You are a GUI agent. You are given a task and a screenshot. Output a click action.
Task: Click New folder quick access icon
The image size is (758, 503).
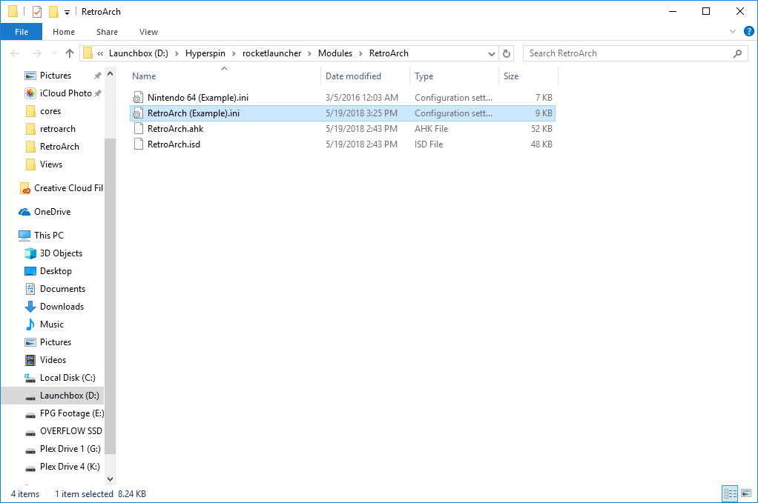coord(53,12)
